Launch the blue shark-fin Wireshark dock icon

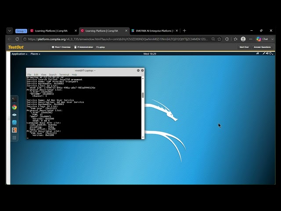[14, 122]
